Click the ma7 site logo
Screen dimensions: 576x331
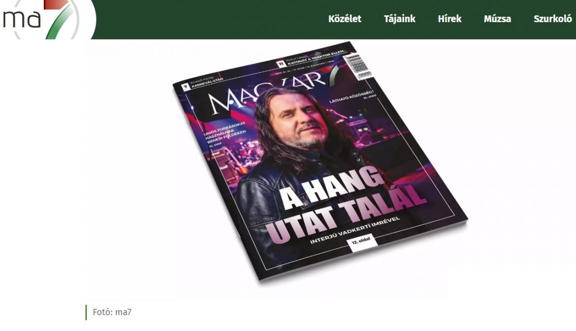click(41, 20)
